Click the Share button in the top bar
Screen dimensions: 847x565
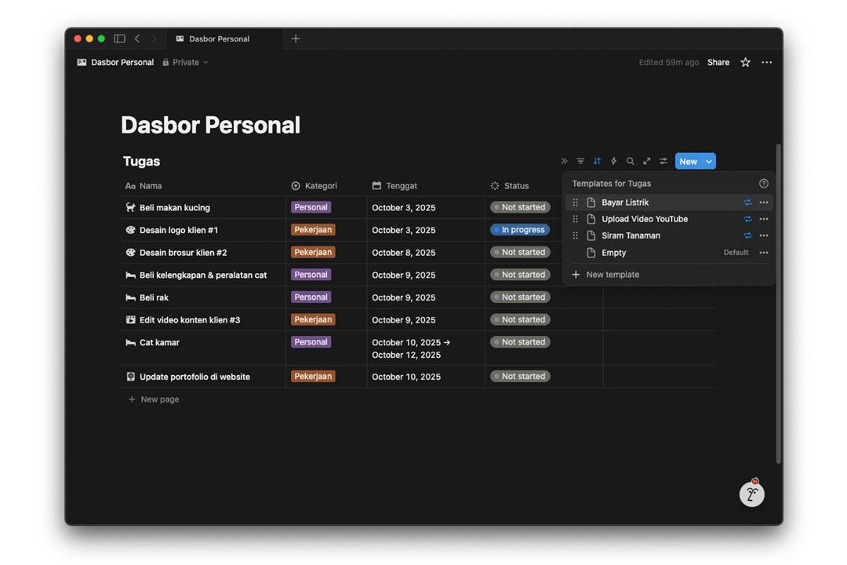click(x=718, y=62)
